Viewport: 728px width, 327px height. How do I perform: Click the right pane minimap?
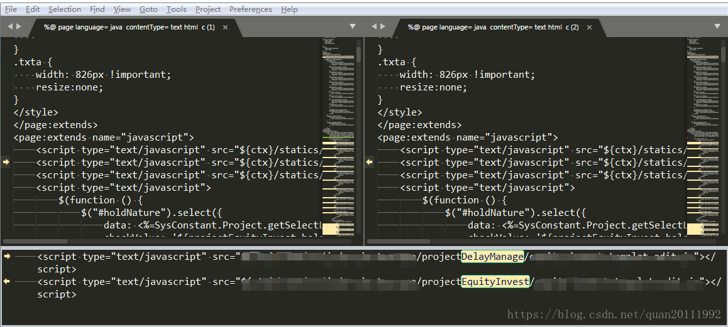coord(703,137)
